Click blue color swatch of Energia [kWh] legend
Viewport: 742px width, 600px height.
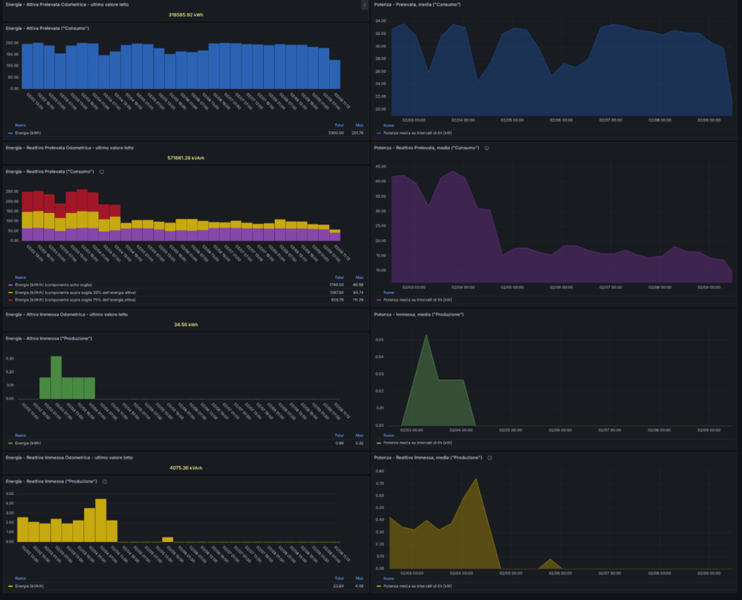[x=10, y=133]
